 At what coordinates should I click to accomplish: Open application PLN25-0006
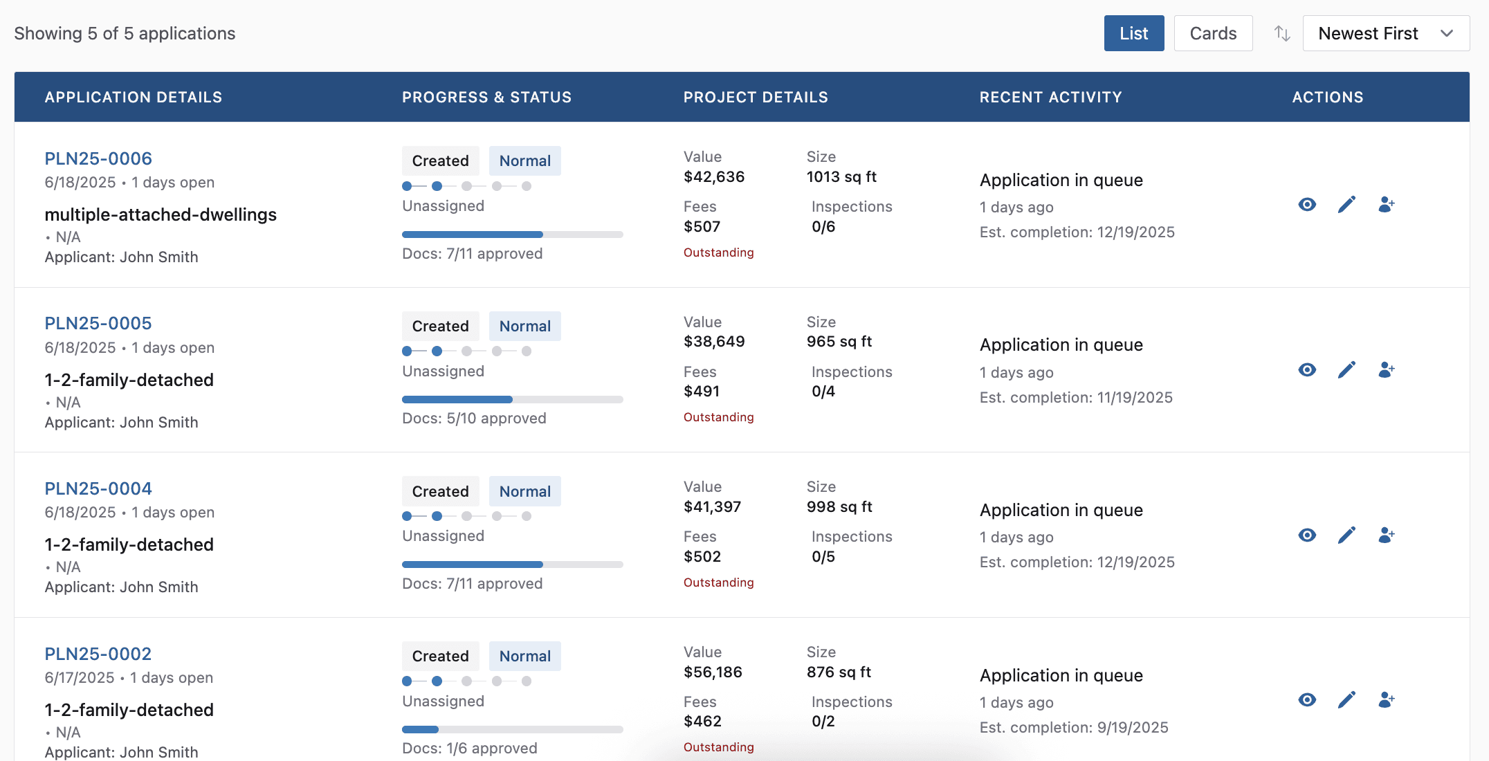[98, 158]
